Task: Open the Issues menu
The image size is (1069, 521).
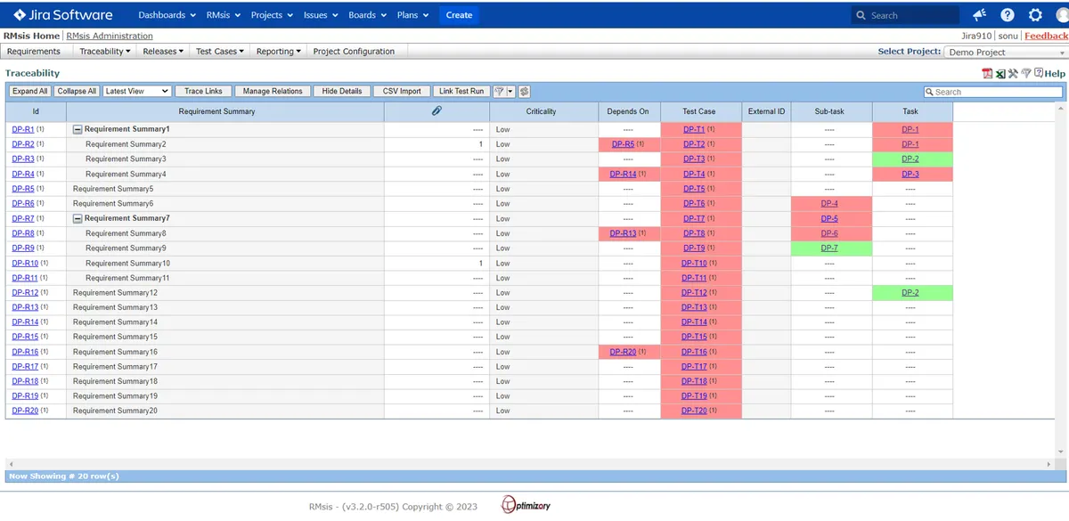Action: tap(321, 15)
